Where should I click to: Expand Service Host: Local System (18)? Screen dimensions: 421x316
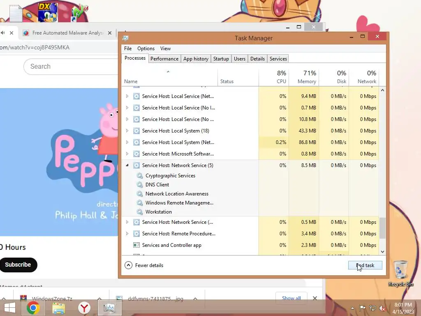(127, 131)
